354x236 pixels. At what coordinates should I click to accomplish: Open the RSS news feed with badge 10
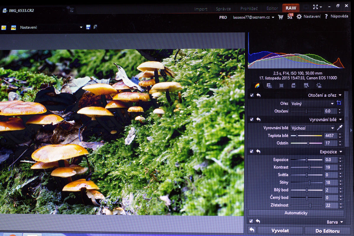coord(290,17)
